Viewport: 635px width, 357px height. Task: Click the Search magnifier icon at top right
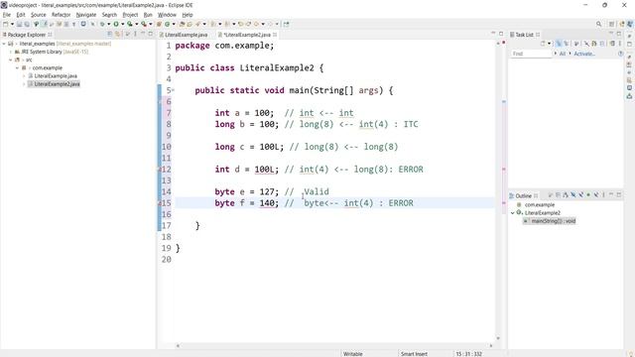coord(598,24)
